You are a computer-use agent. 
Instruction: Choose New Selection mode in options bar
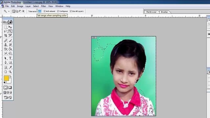(x=14, y=11)
